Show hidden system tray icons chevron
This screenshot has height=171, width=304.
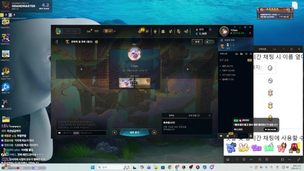click(251, 167)
